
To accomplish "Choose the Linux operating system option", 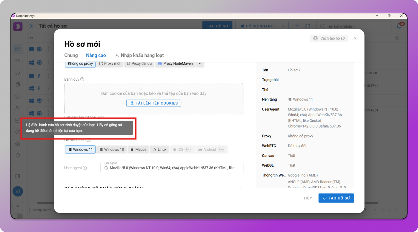I will (x=159, y=150).
